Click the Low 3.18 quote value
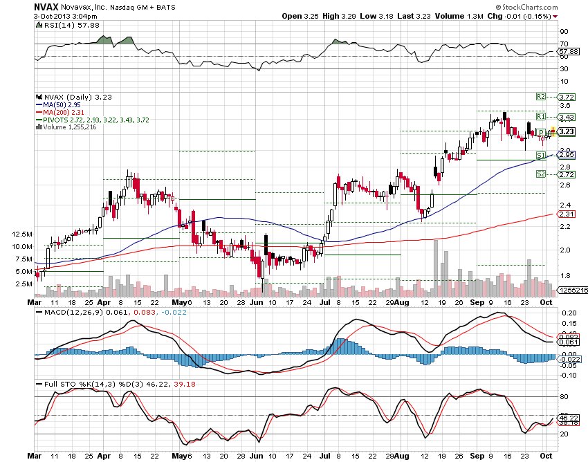The height and width of the screenshot is (462, 588). 376,16
